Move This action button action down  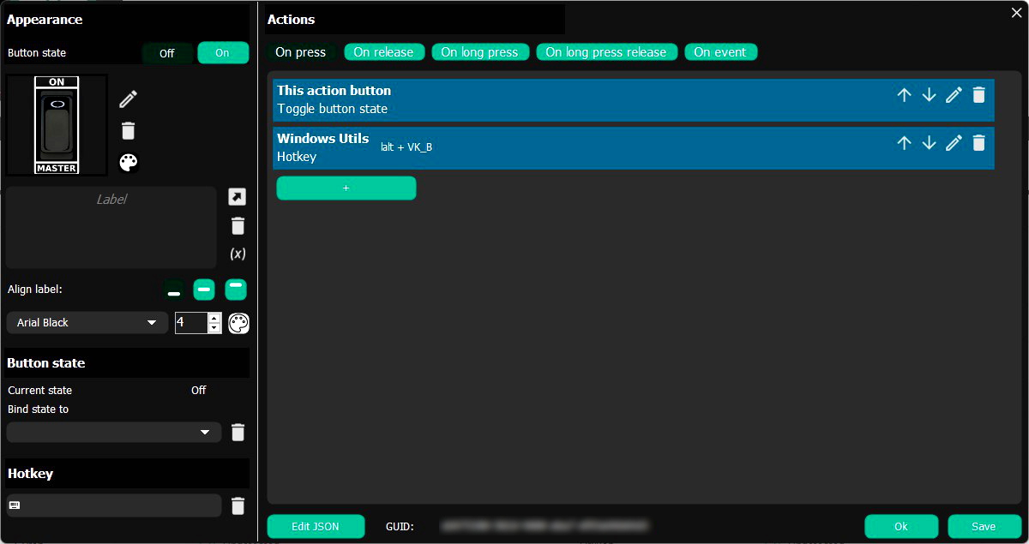[x=929, y=95]
